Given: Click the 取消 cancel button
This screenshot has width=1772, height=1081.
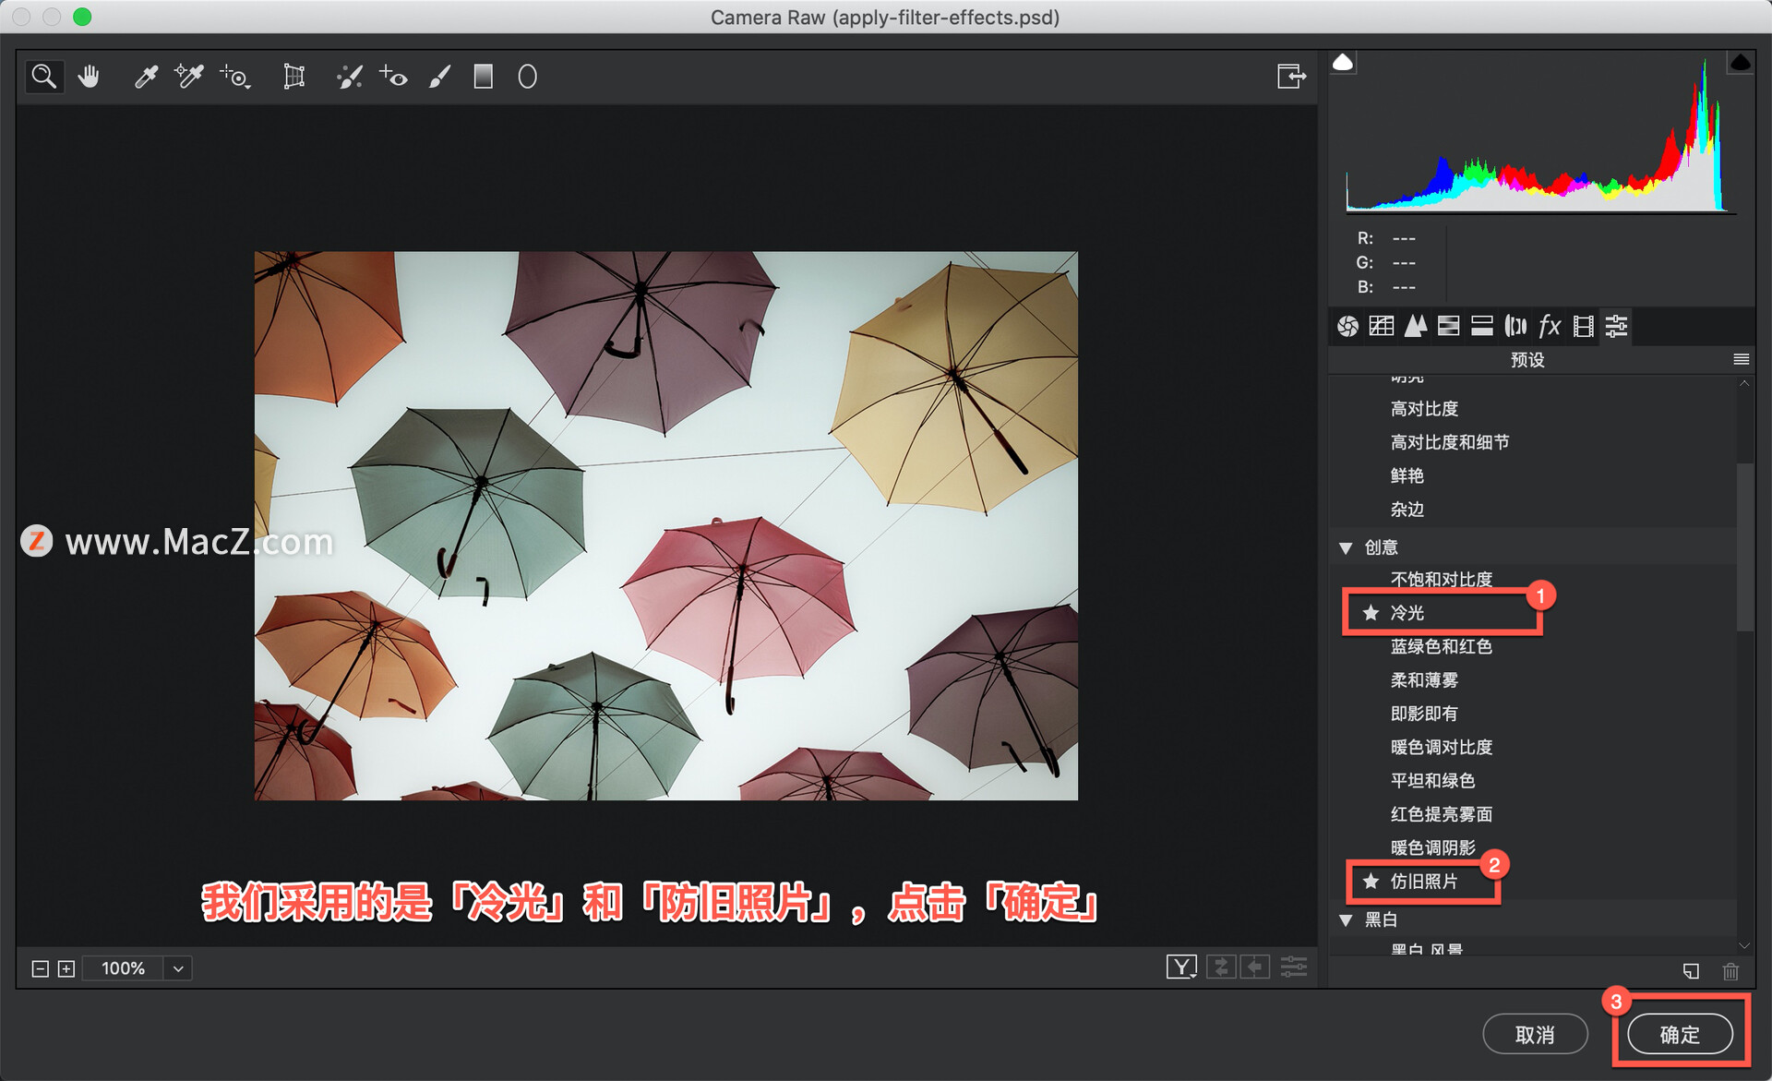Looking at the screenshot, I should pyautogui.click(x=1535, y=1035).
